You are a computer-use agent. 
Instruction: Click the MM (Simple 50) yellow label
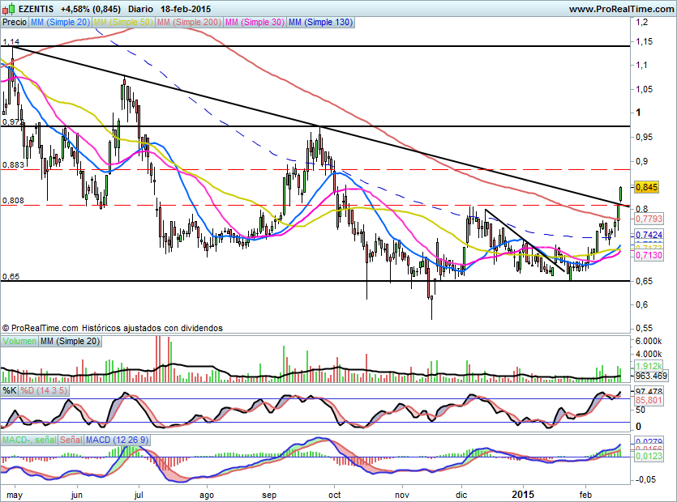pyautogui.click(x=124, y=23)
